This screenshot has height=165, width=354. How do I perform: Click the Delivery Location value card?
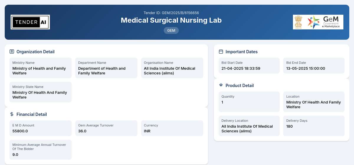[249, 126]
